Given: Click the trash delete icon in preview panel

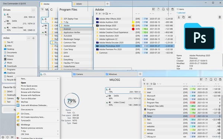Looking at the screenshot, I should pos(220,18).
